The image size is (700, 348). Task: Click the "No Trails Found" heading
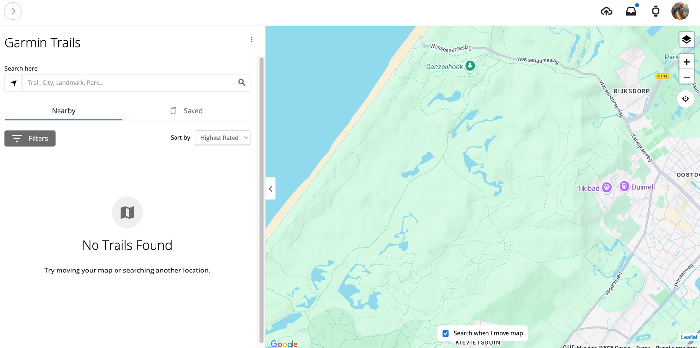127,245
